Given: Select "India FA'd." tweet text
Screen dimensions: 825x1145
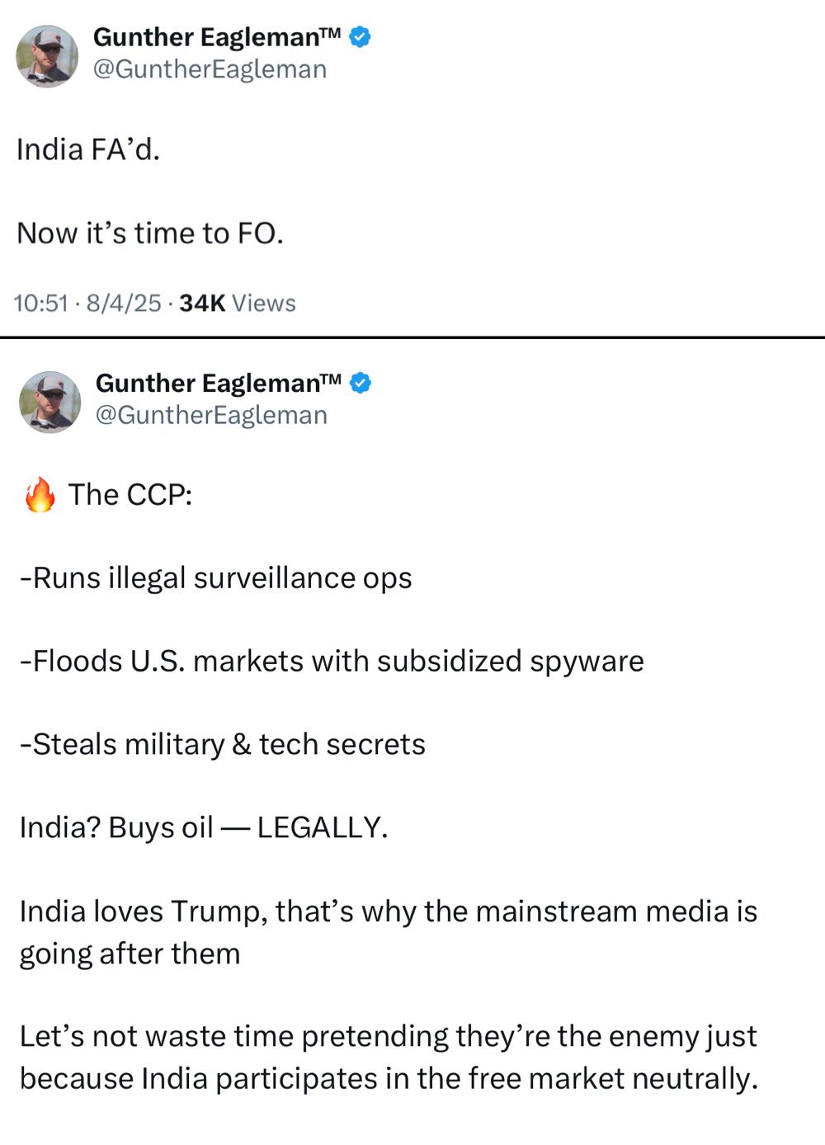Looking at the screenshot, I should click(88, 149).
